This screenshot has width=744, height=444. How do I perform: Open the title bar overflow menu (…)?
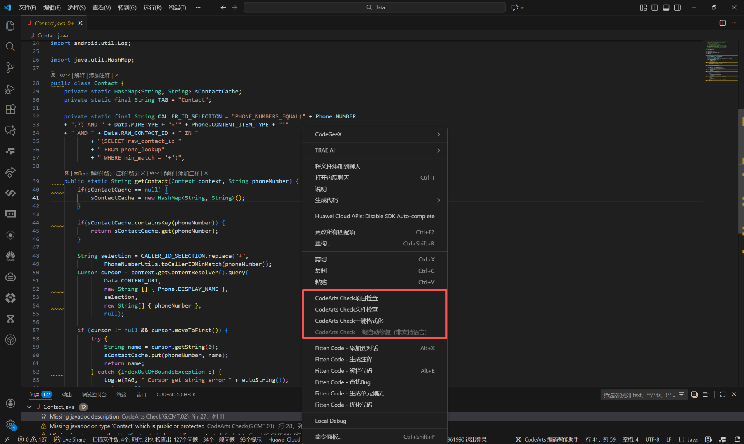198,7
